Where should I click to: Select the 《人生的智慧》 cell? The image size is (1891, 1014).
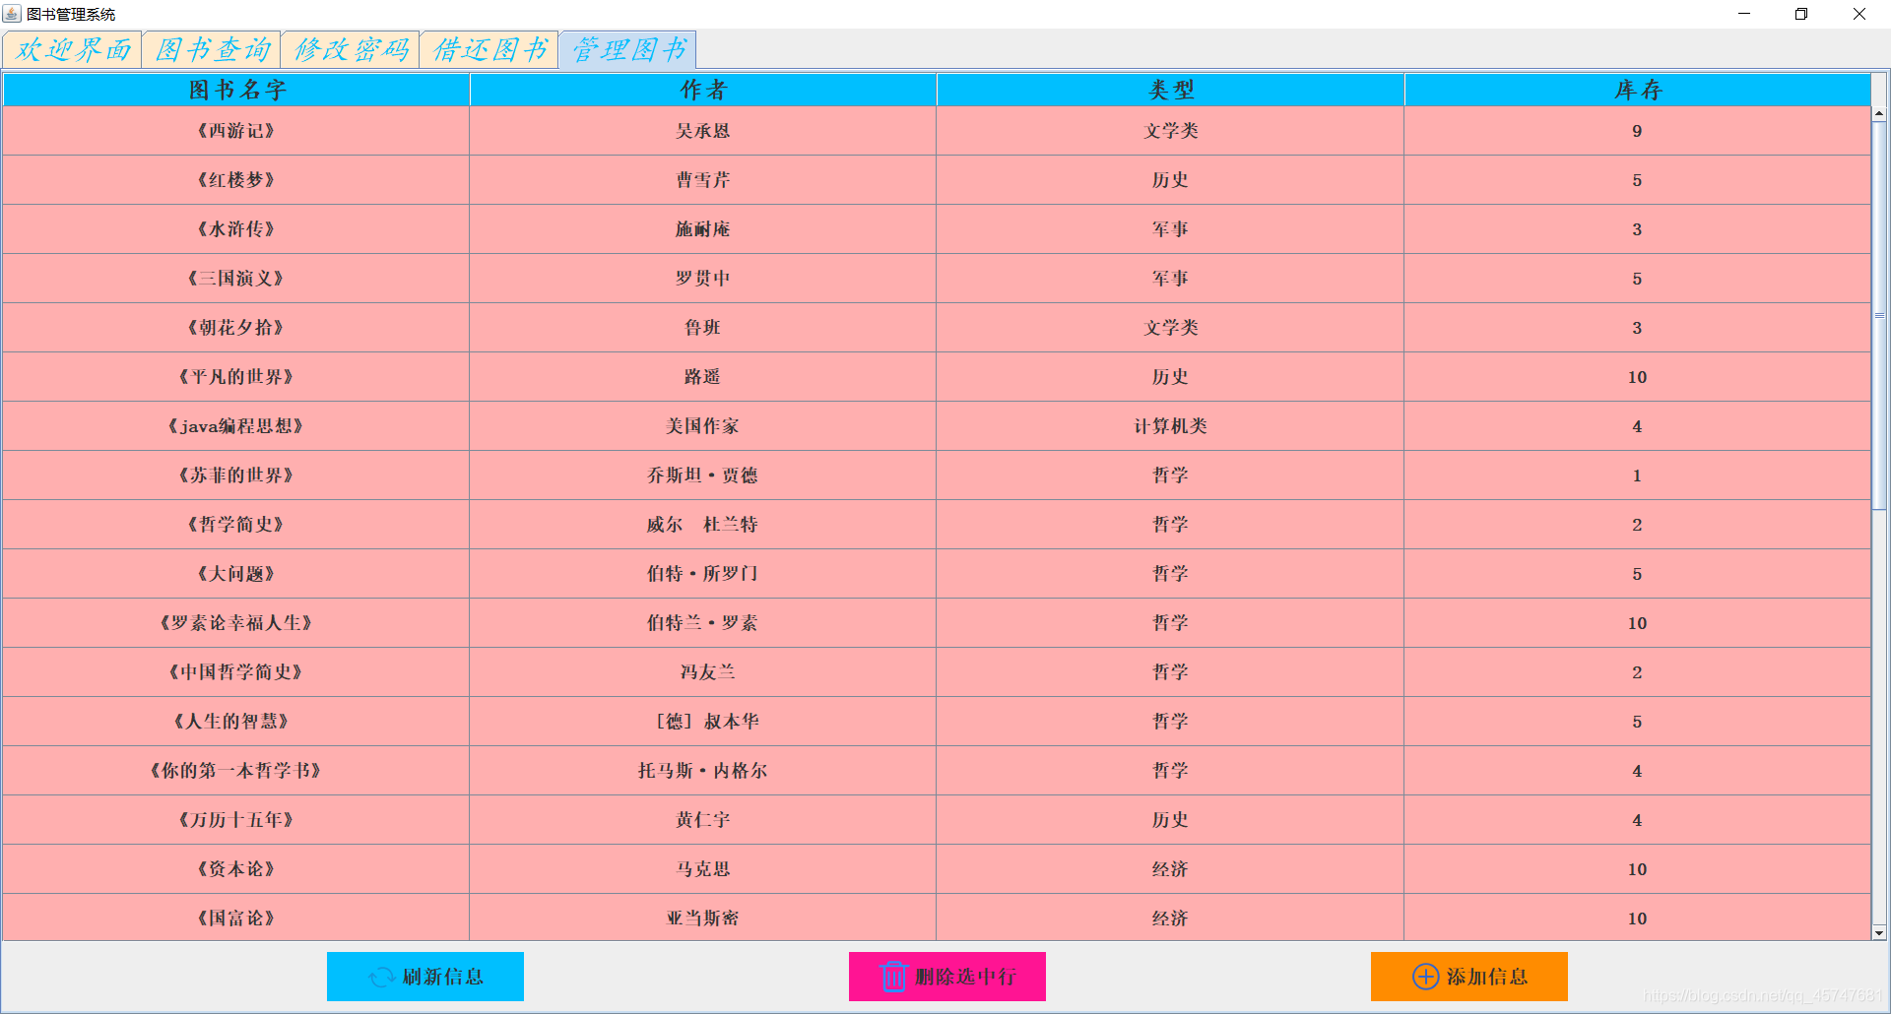[x=236, y=722]
